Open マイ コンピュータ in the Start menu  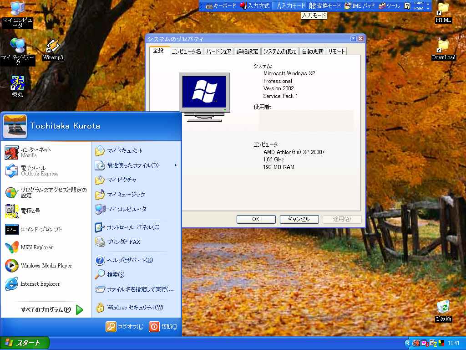(x=136, y=209)
